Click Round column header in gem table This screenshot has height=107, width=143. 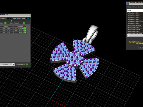[x=6, y=26]
